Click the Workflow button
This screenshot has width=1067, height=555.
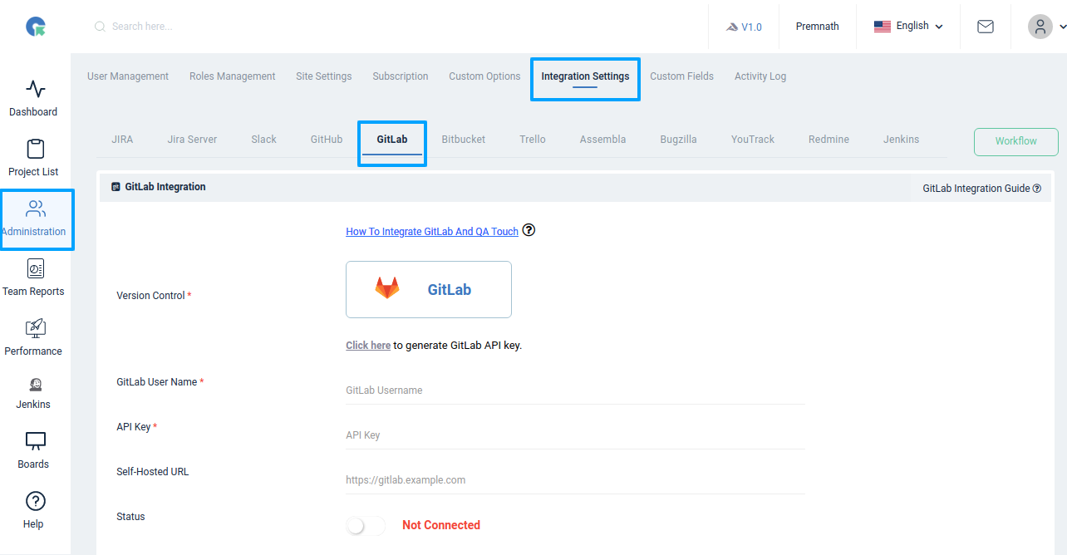pyautogui.click(x=1015, y=141)
